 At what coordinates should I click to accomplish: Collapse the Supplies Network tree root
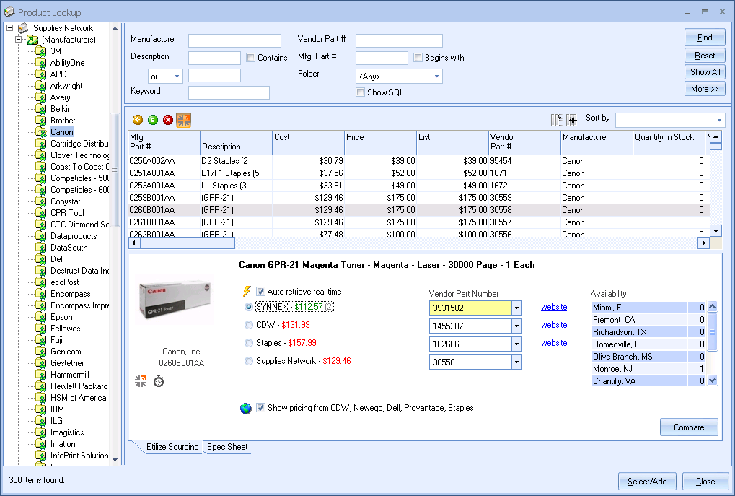coord(10,28)
